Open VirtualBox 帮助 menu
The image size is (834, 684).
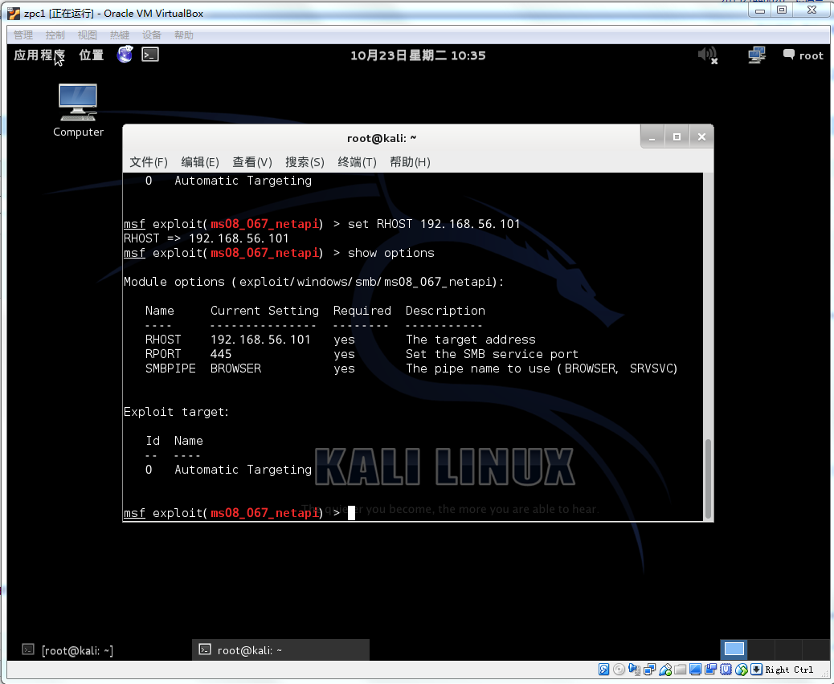[184, 35]
